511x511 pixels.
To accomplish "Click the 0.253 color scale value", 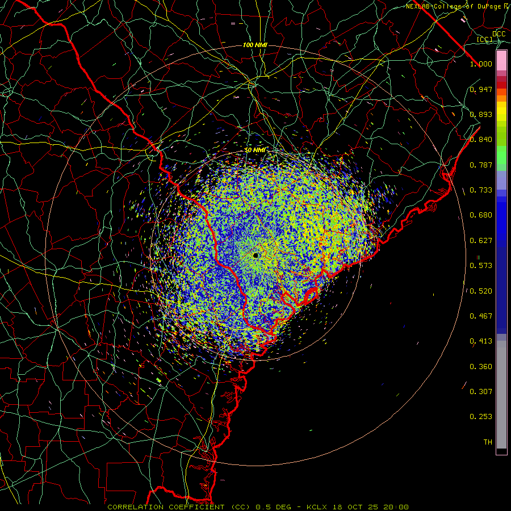I will coord(481,417).
